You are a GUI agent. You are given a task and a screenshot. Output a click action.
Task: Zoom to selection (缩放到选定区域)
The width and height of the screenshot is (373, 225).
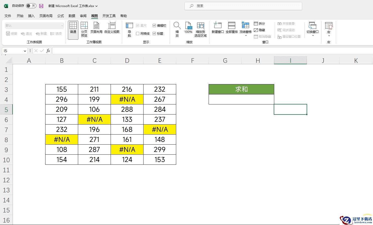(x=201, y=29)
